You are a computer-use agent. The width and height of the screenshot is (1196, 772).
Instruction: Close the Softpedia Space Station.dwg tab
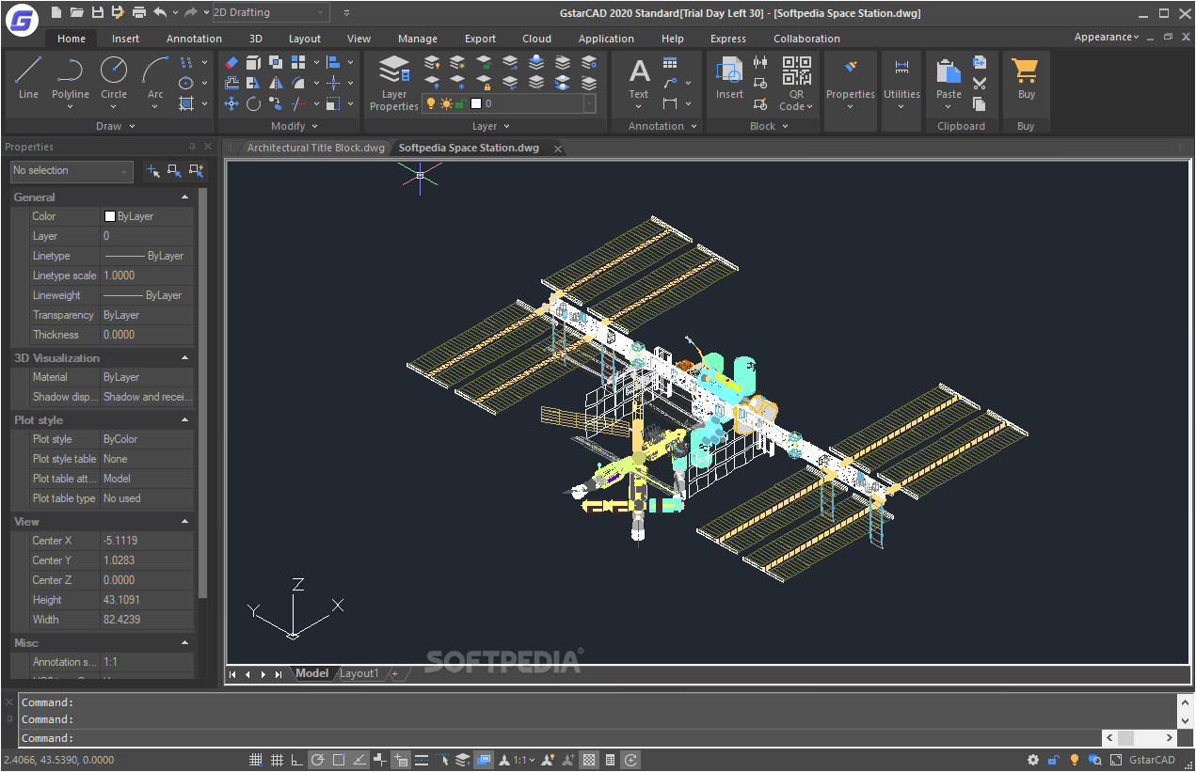click(x=557, y=149)
